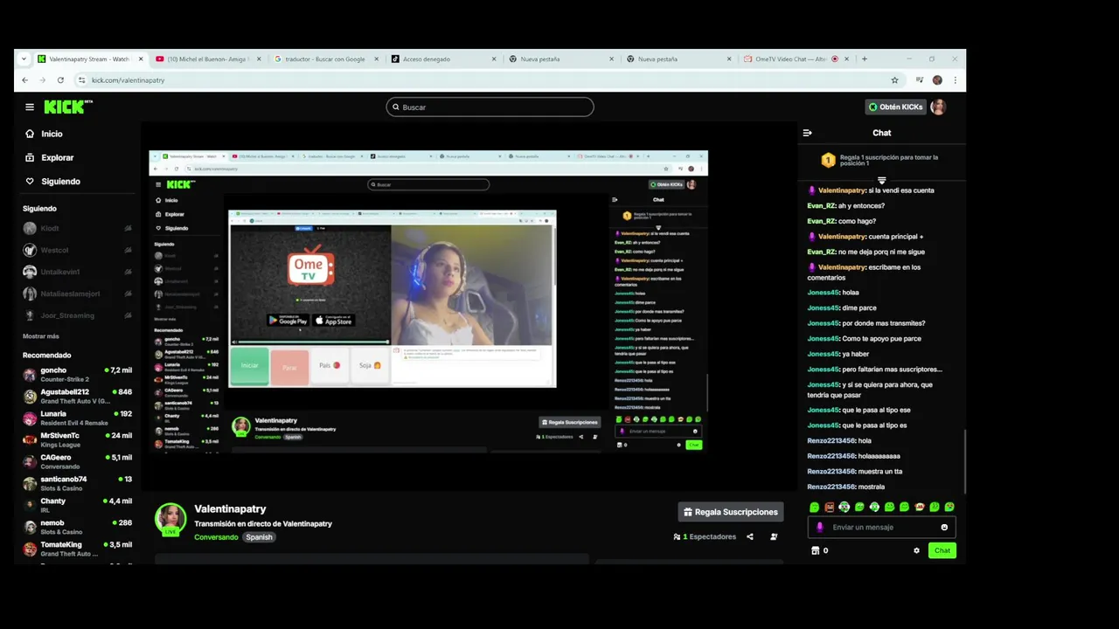Collapse the chat panel arrow icon
This screenshot has width=1119, height=629.
[807, 133]
